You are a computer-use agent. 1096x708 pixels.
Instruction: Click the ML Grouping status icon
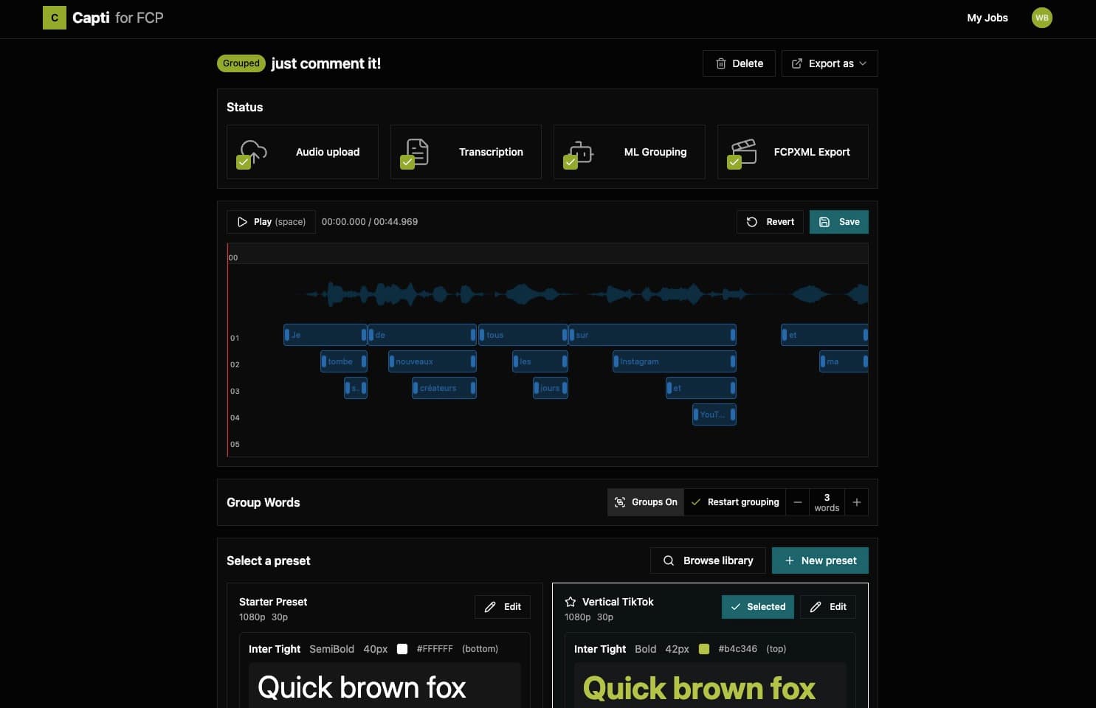pos(579,152)
